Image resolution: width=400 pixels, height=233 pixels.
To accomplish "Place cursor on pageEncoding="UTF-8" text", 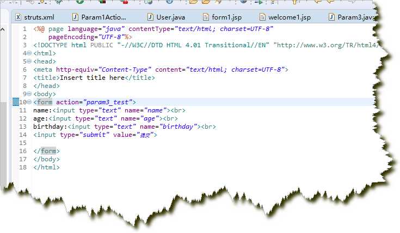I will point(86,37).
